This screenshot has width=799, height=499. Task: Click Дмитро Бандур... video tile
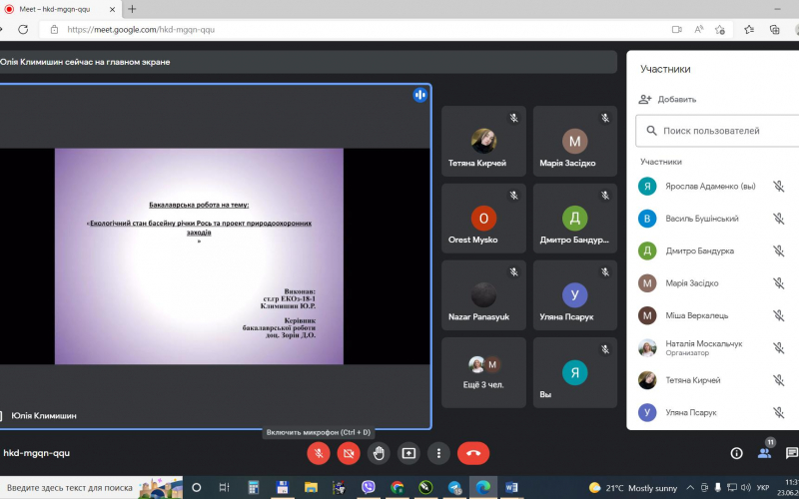(575, 219)
